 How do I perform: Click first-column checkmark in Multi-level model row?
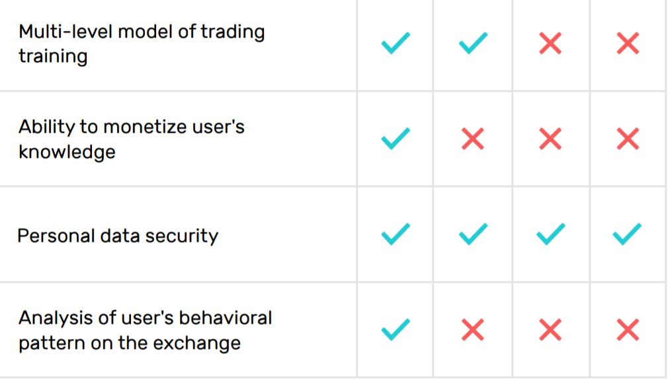tap(396, 43)
